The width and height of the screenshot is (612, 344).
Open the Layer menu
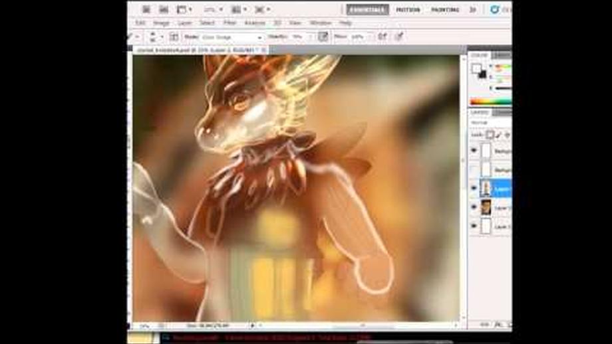(x=185, y=23)
